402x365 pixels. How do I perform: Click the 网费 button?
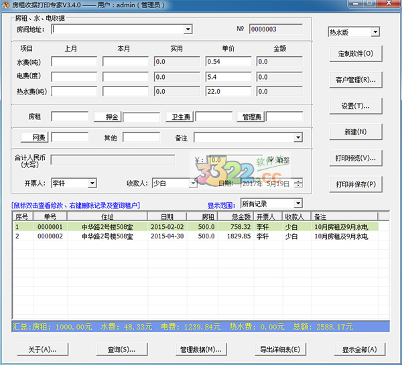click(33, 137)
